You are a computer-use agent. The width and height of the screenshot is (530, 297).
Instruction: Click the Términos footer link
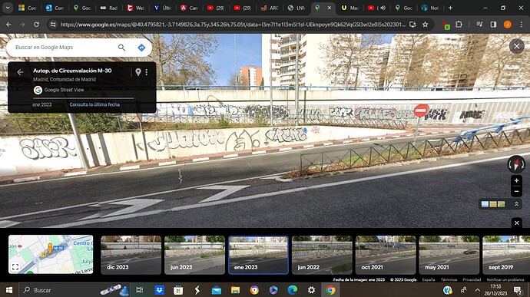pos(449,280)
